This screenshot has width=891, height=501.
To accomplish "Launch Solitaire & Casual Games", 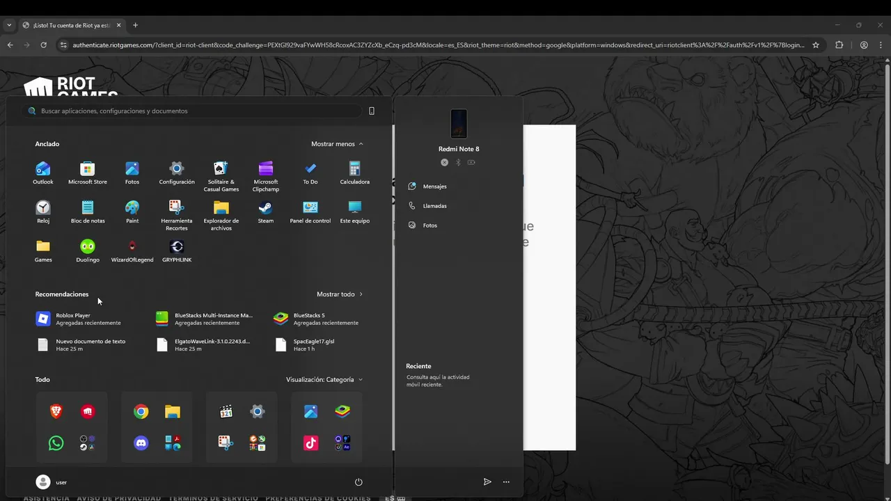I will (x=221, y=177).
